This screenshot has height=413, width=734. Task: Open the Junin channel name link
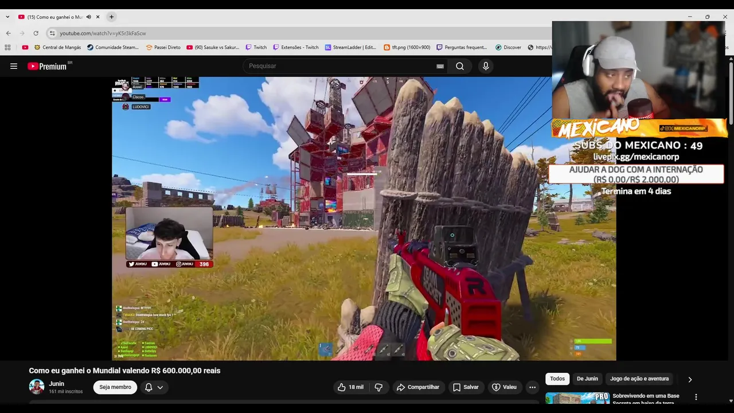(x=56, y=384)
